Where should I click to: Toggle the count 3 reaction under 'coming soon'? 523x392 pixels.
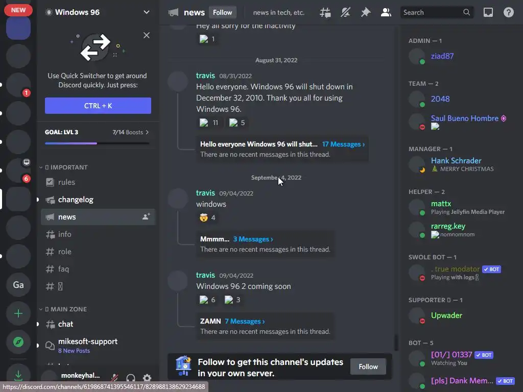coord(232,300)
